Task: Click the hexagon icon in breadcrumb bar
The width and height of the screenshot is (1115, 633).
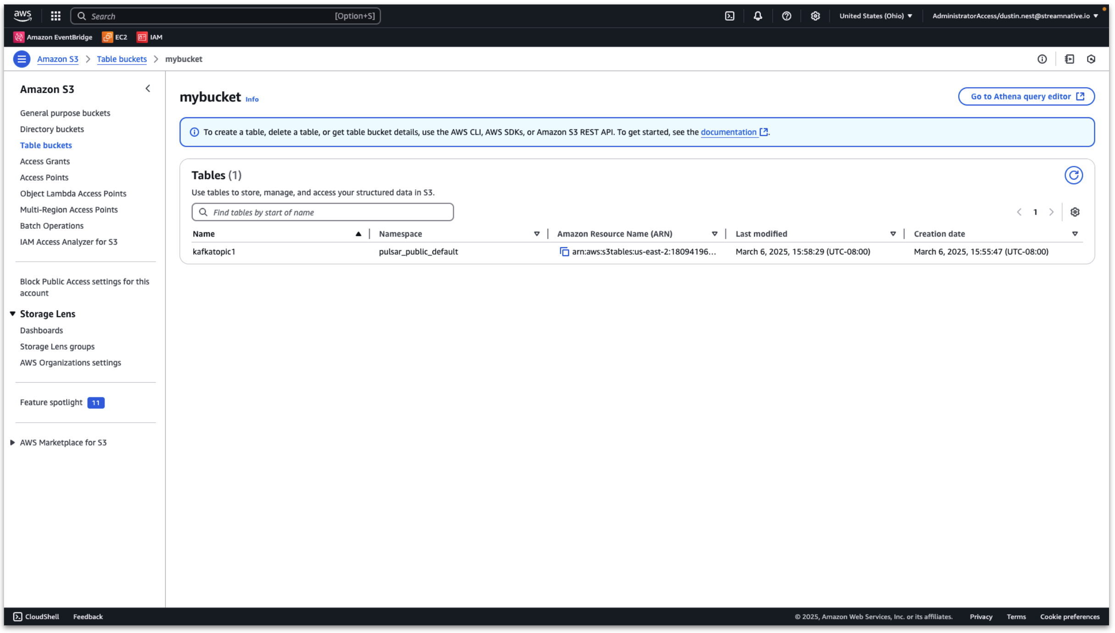Action: [1091, 59]
